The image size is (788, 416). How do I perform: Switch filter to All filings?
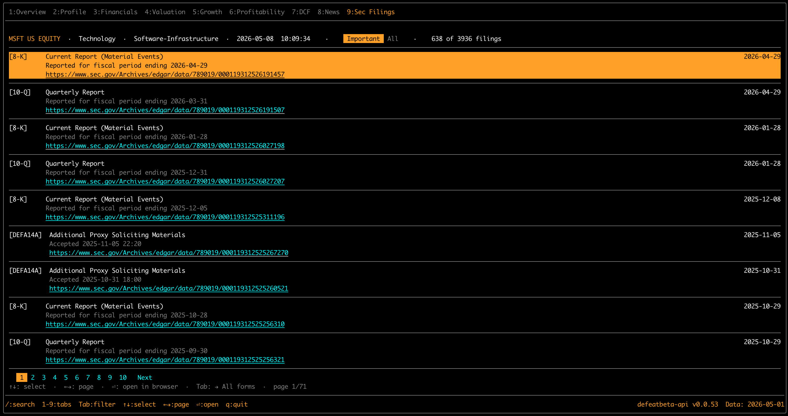click(x=392, y=39)
